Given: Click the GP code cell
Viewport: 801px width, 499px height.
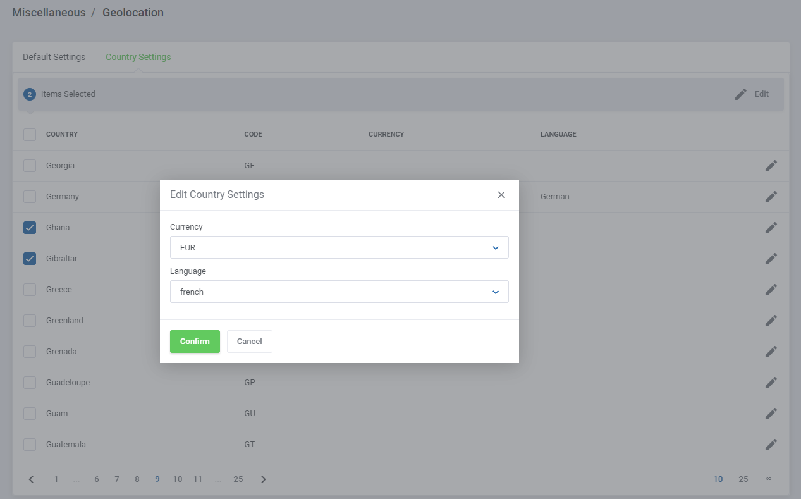Looking at the screenshot, I should pos(250,383).
